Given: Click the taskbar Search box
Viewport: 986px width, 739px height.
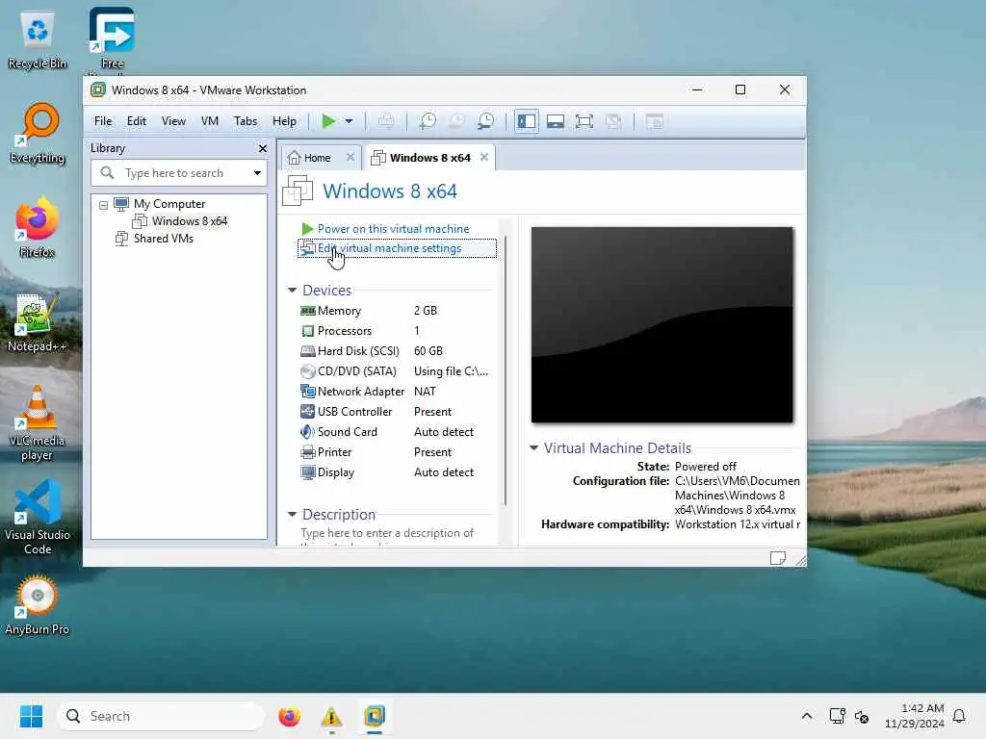Looking at the screenshot, I should [162, 716].
